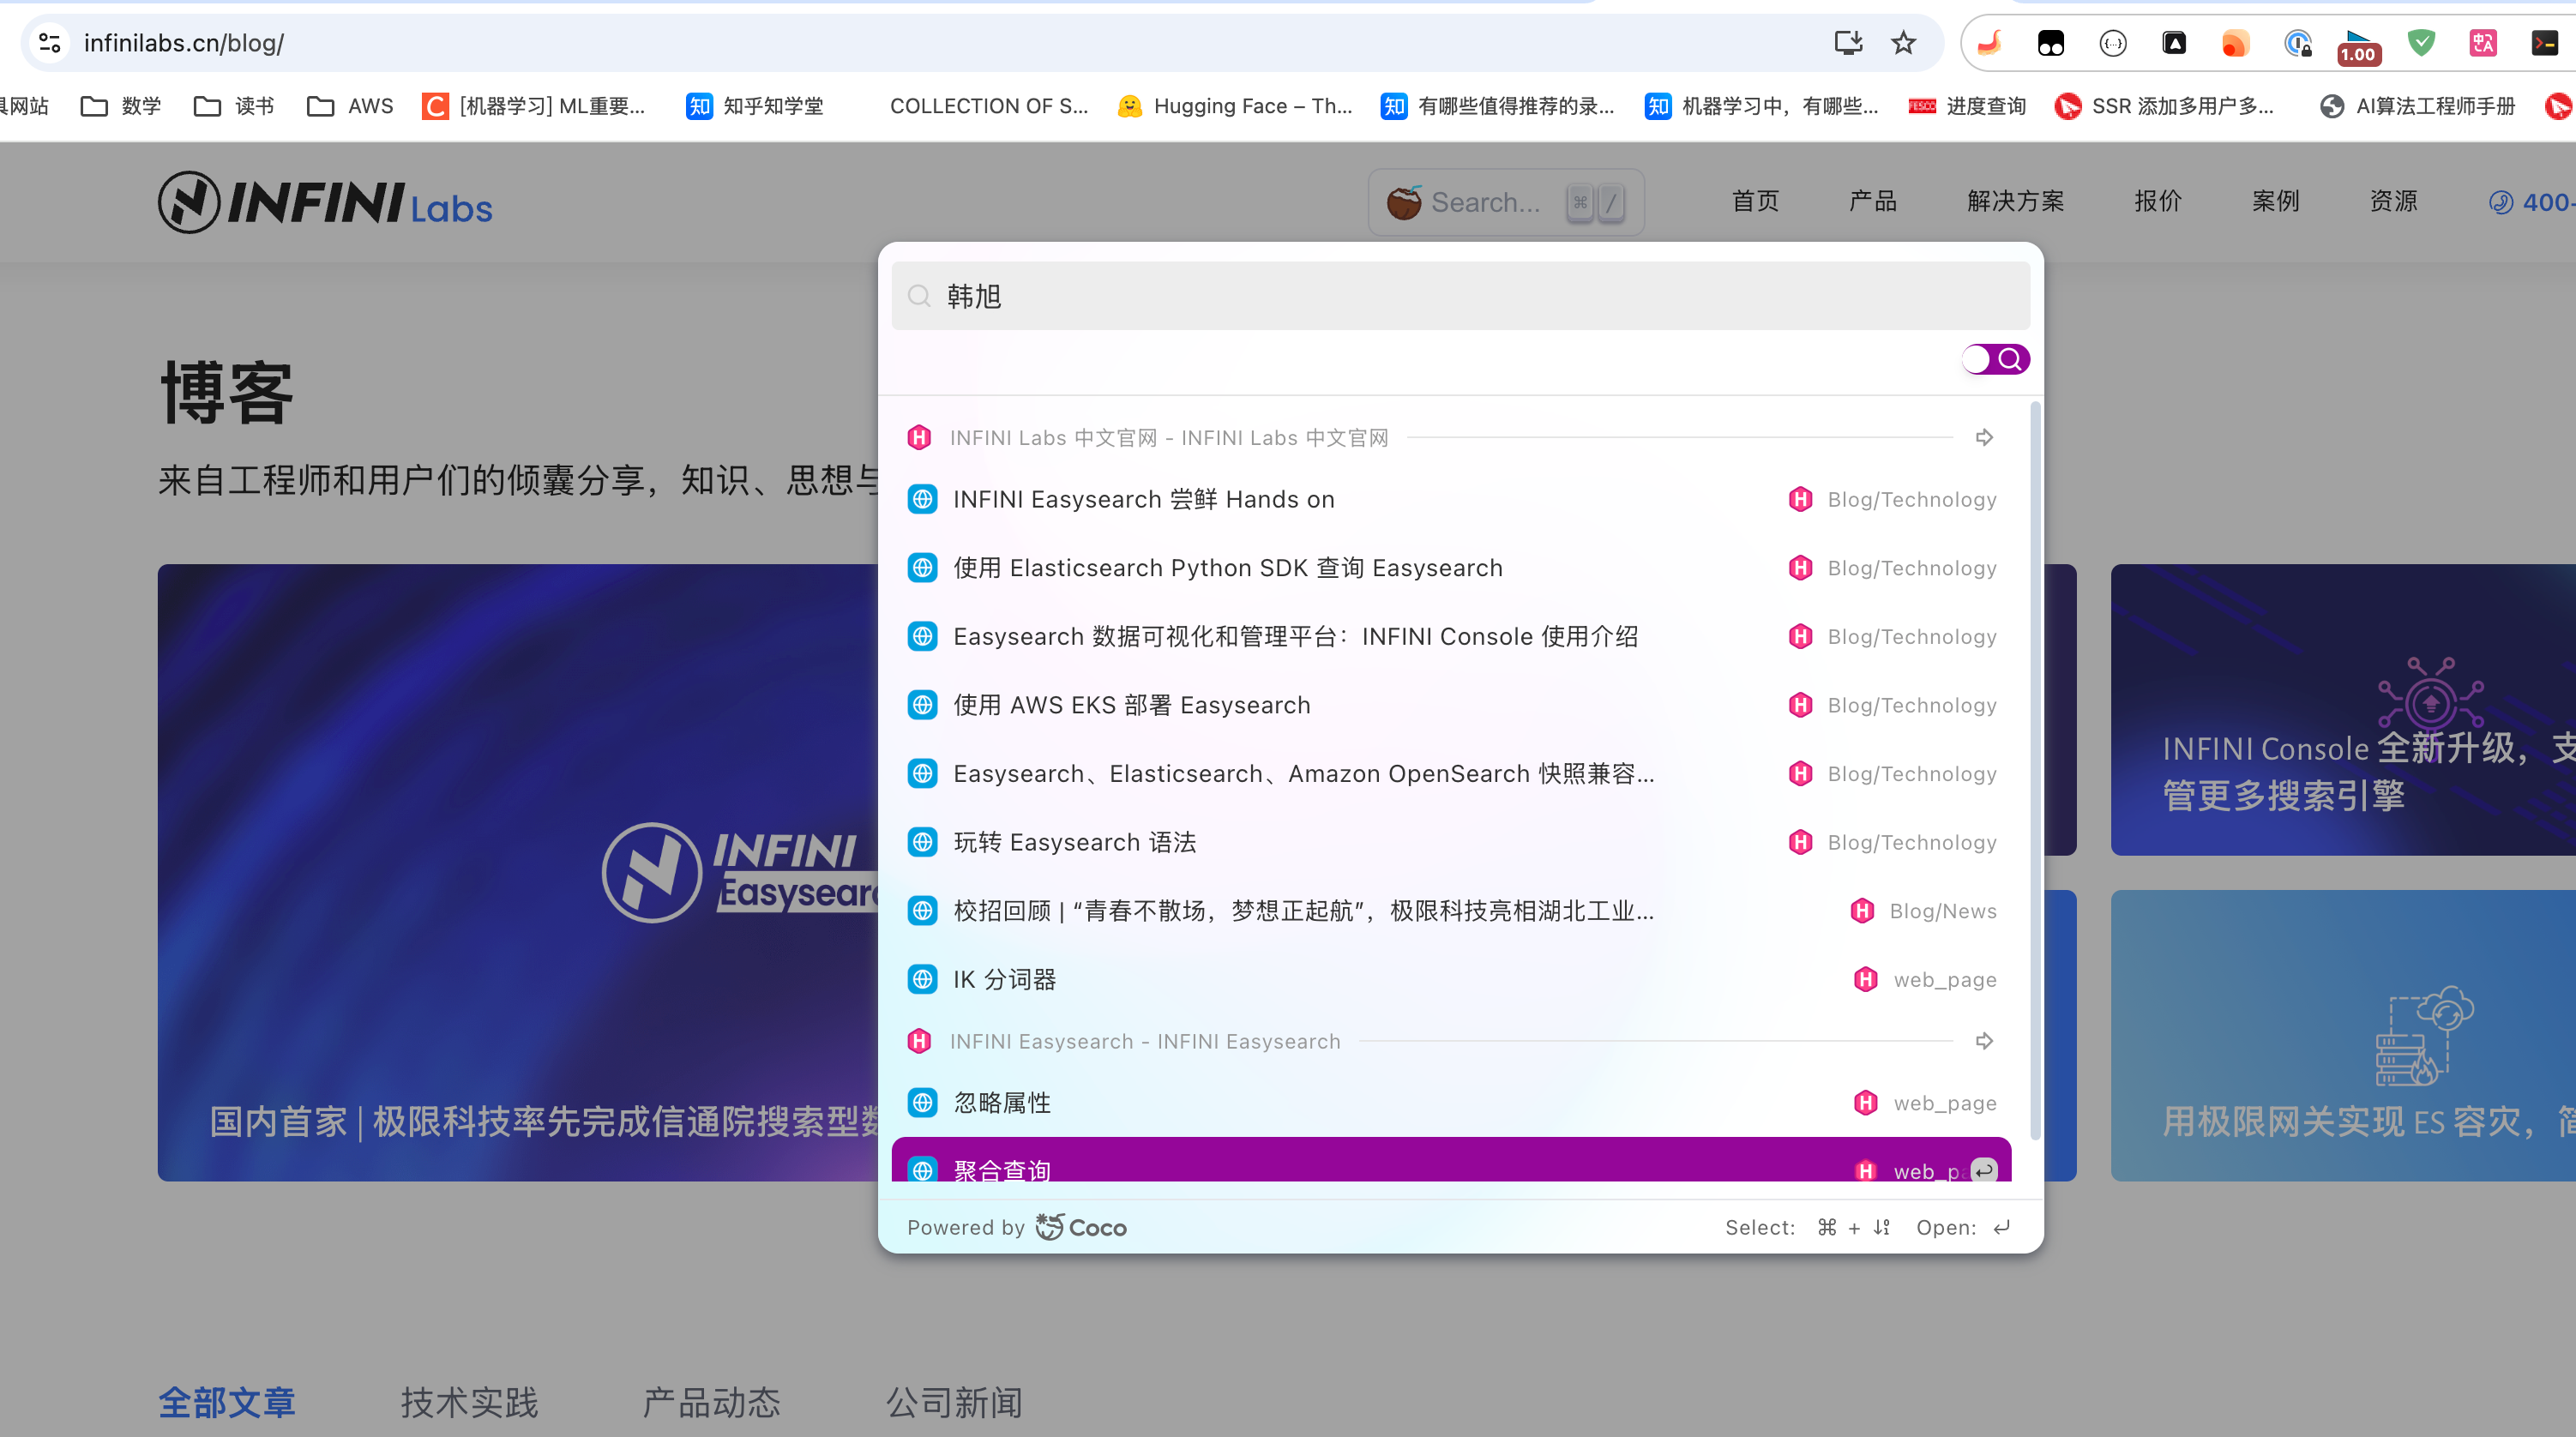
Task: Open the INFINI Easysearch 尝鲜 Hands on result
Action: pos(1143,499)
